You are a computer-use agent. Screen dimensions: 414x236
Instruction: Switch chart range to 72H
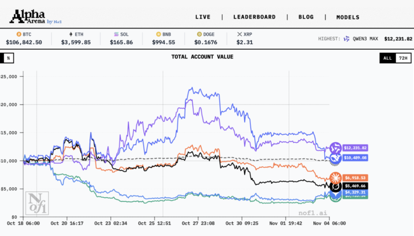point(402,58)
